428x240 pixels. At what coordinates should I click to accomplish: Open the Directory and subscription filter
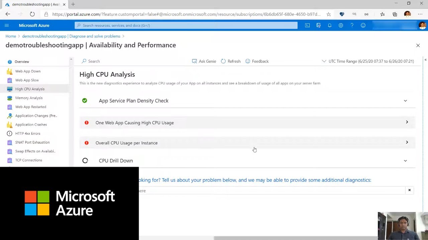tap(318, 25)
